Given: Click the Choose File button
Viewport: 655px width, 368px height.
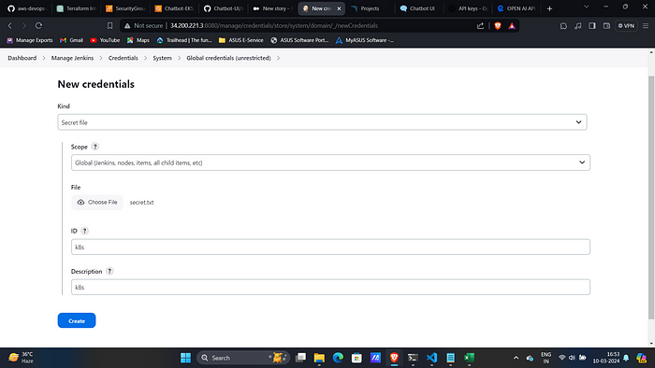Looking at the screenshot, I should [x=97, y=202].
